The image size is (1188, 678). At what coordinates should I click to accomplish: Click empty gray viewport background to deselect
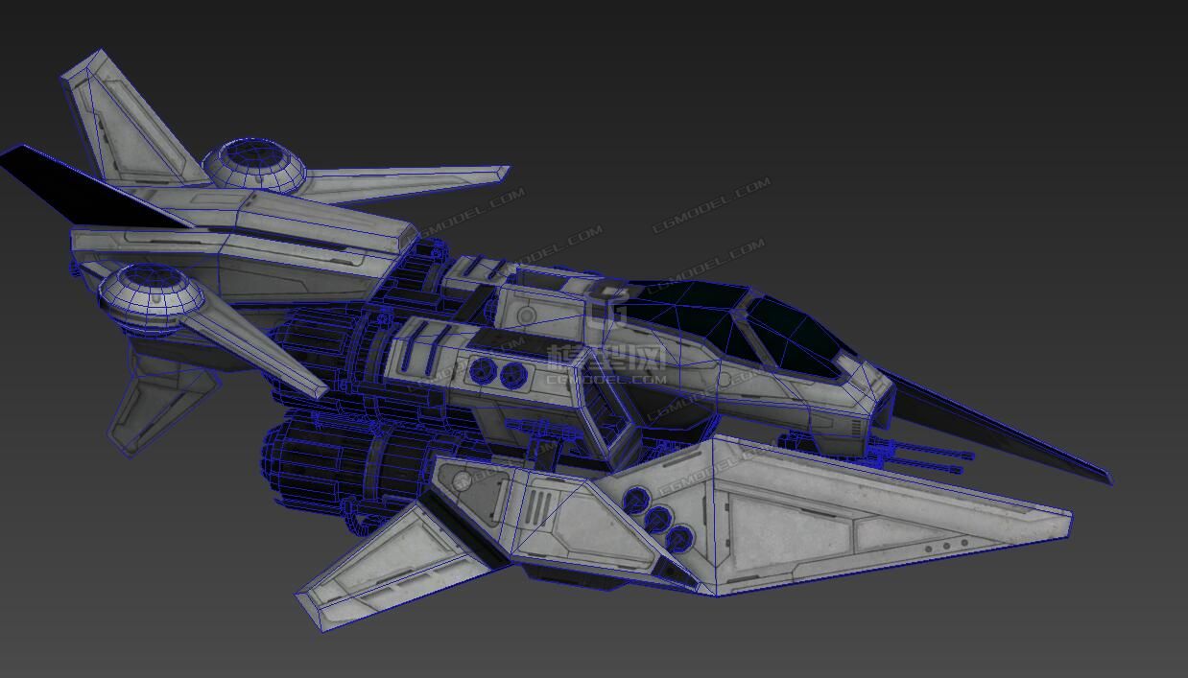tap(960, 144)
